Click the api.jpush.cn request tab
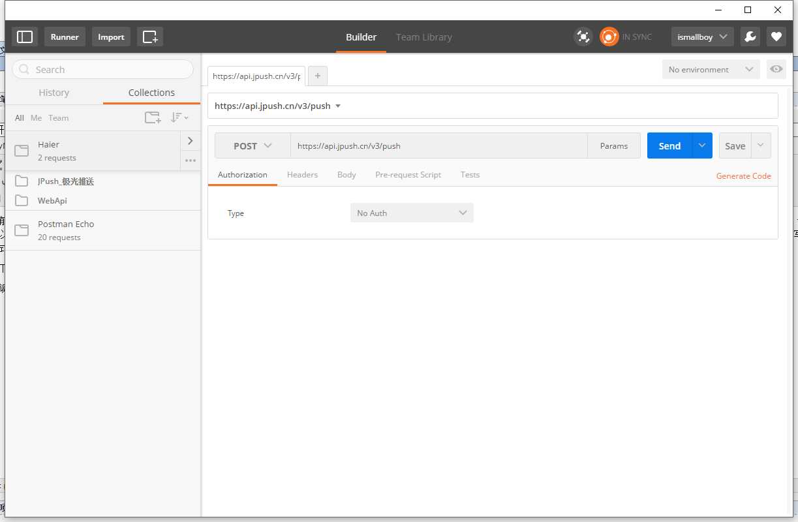The width and height of the screenshot is (798, 522). pos(256,76)
